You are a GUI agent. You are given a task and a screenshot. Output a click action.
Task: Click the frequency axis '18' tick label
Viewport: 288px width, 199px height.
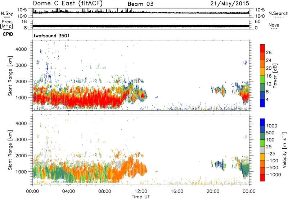tap(24, 22)
